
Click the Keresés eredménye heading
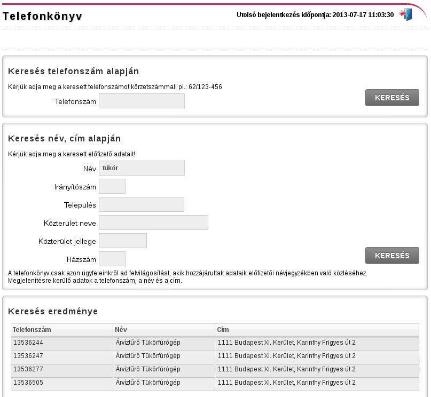tap(53, 311)
